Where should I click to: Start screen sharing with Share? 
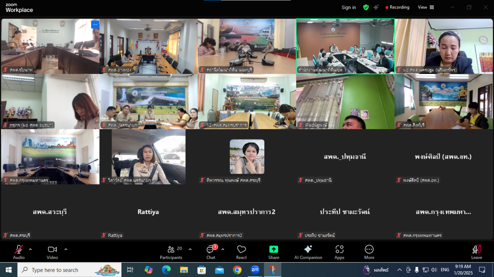click(x=274, y=252)
